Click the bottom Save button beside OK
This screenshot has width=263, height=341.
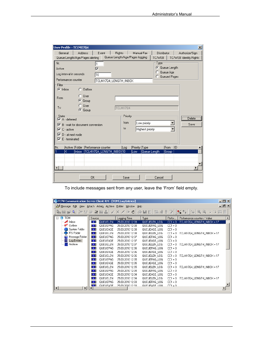coord(126,178)
